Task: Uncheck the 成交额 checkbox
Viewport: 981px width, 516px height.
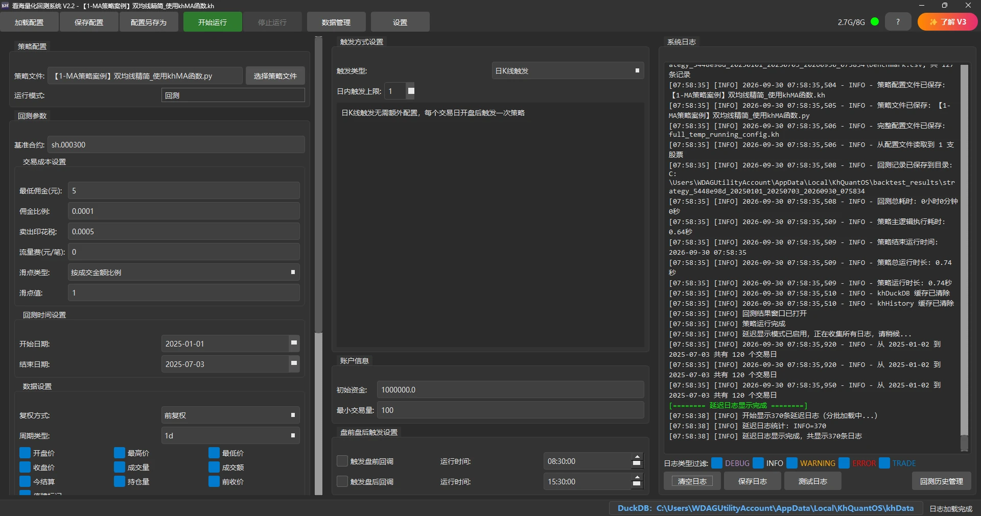Action: click(x=214, y=467)
